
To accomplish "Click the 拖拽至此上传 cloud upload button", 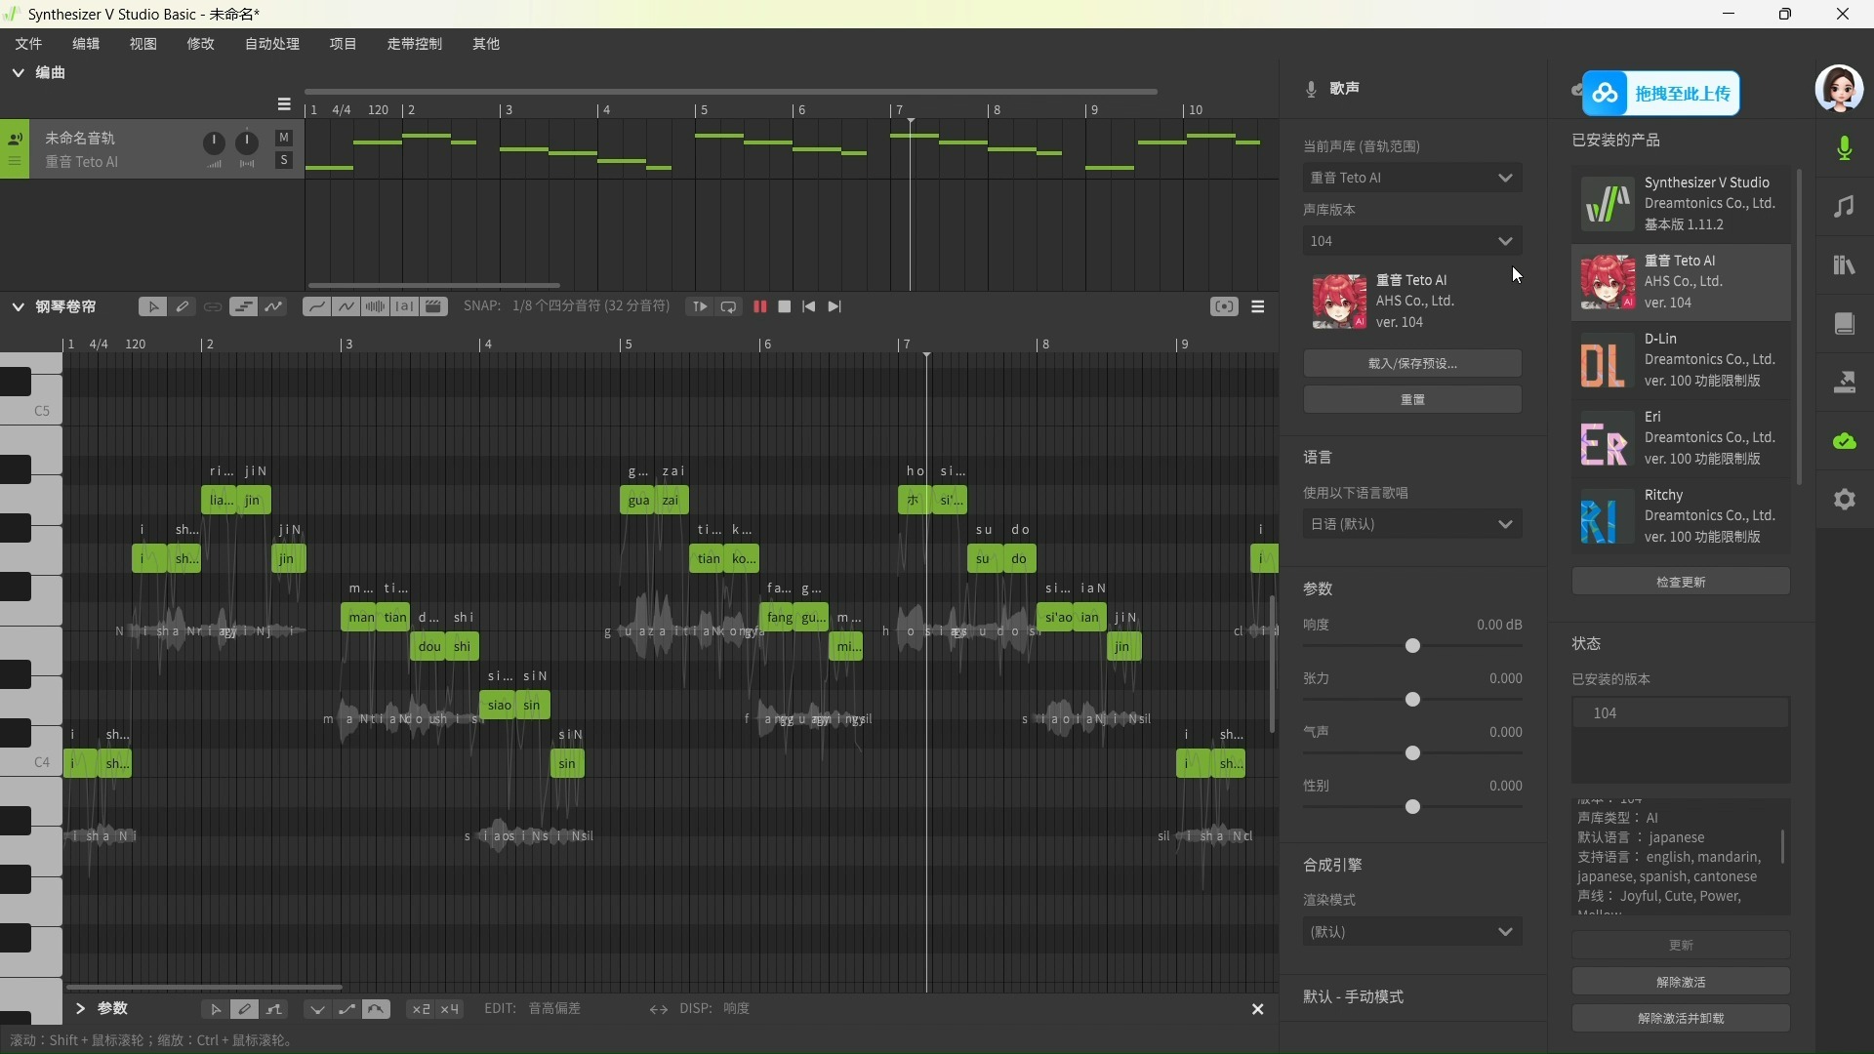I will coord(1661,94).
